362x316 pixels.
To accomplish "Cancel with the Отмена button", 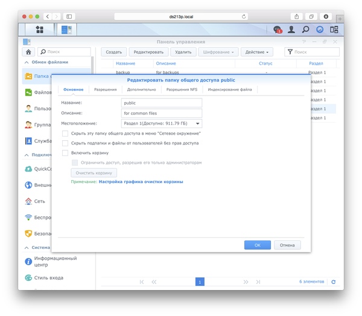I will pos(287,245).
